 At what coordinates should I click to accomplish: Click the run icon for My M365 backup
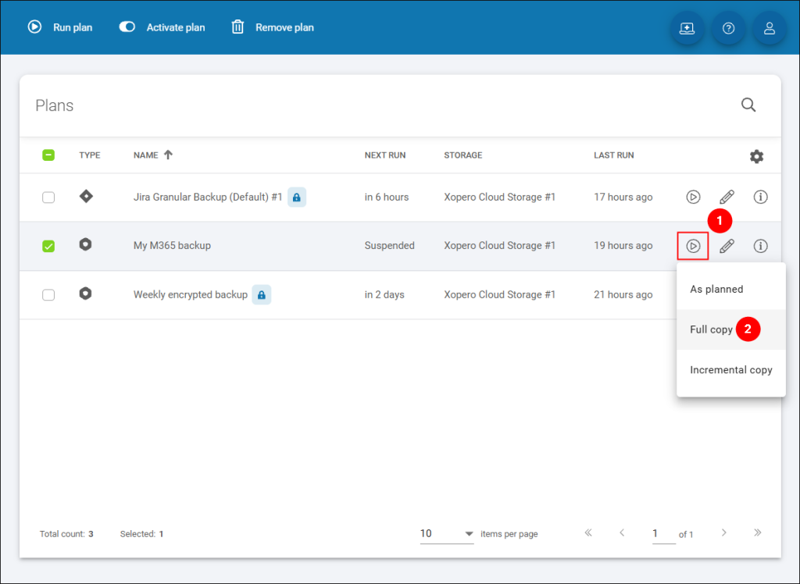[693, 246]
